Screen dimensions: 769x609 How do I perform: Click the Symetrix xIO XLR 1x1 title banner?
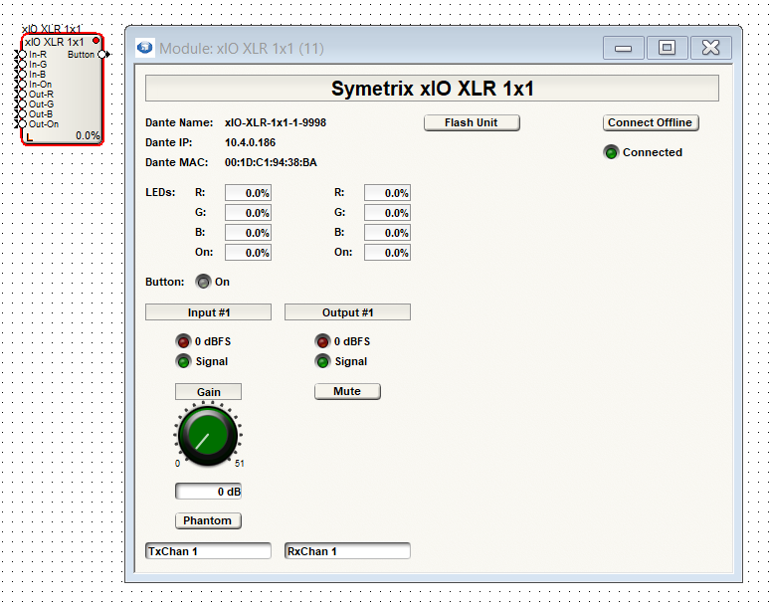click(x=432, y=89)
